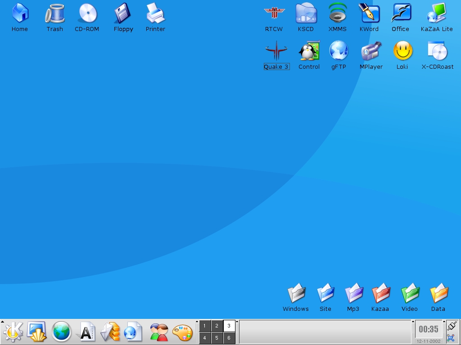
Task: Switch to virtual desktop 6
Action: 229,338
